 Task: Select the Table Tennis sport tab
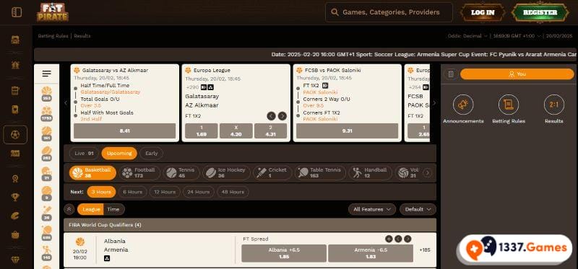click(x=320, y=172)
